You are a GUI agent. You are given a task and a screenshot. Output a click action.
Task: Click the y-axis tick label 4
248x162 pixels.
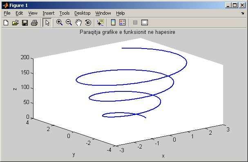coord(27,122)
